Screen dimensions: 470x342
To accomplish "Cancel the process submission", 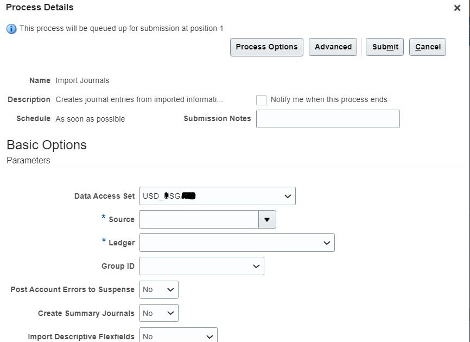I will pyautogui.click(x=427, y=47).
